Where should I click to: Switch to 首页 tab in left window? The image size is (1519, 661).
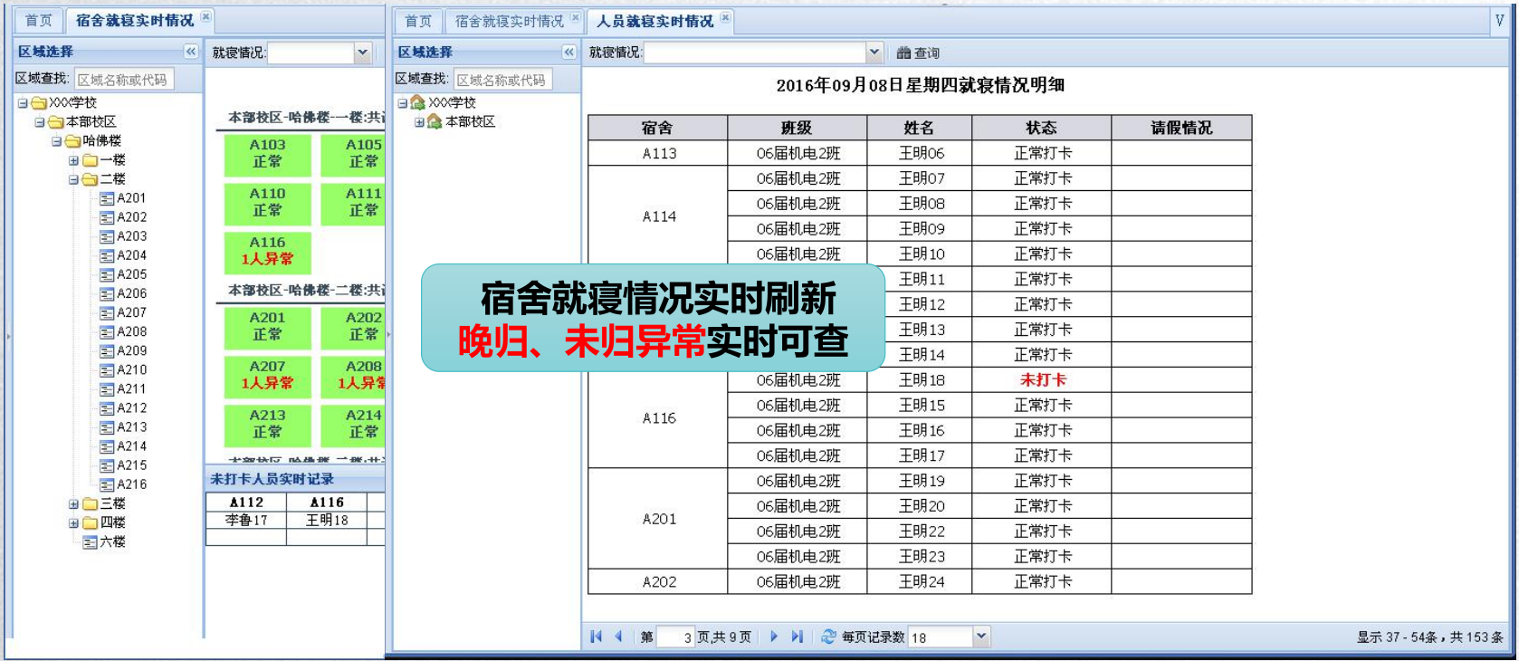coord(38,20)
